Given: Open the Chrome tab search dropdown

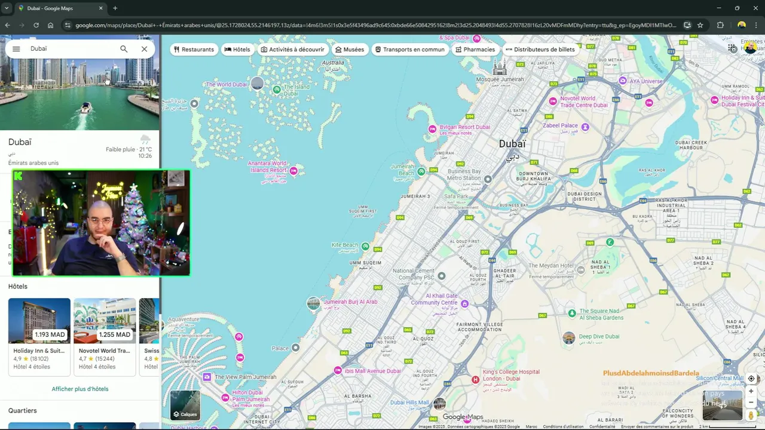Looking at the screenshot, I should tap(7, 8).
